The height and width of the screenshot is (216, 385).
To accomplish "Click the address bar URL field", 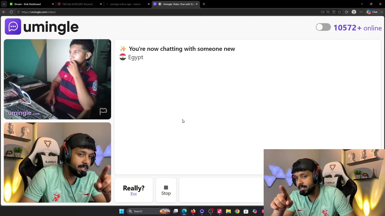I will tap(168, 12).
